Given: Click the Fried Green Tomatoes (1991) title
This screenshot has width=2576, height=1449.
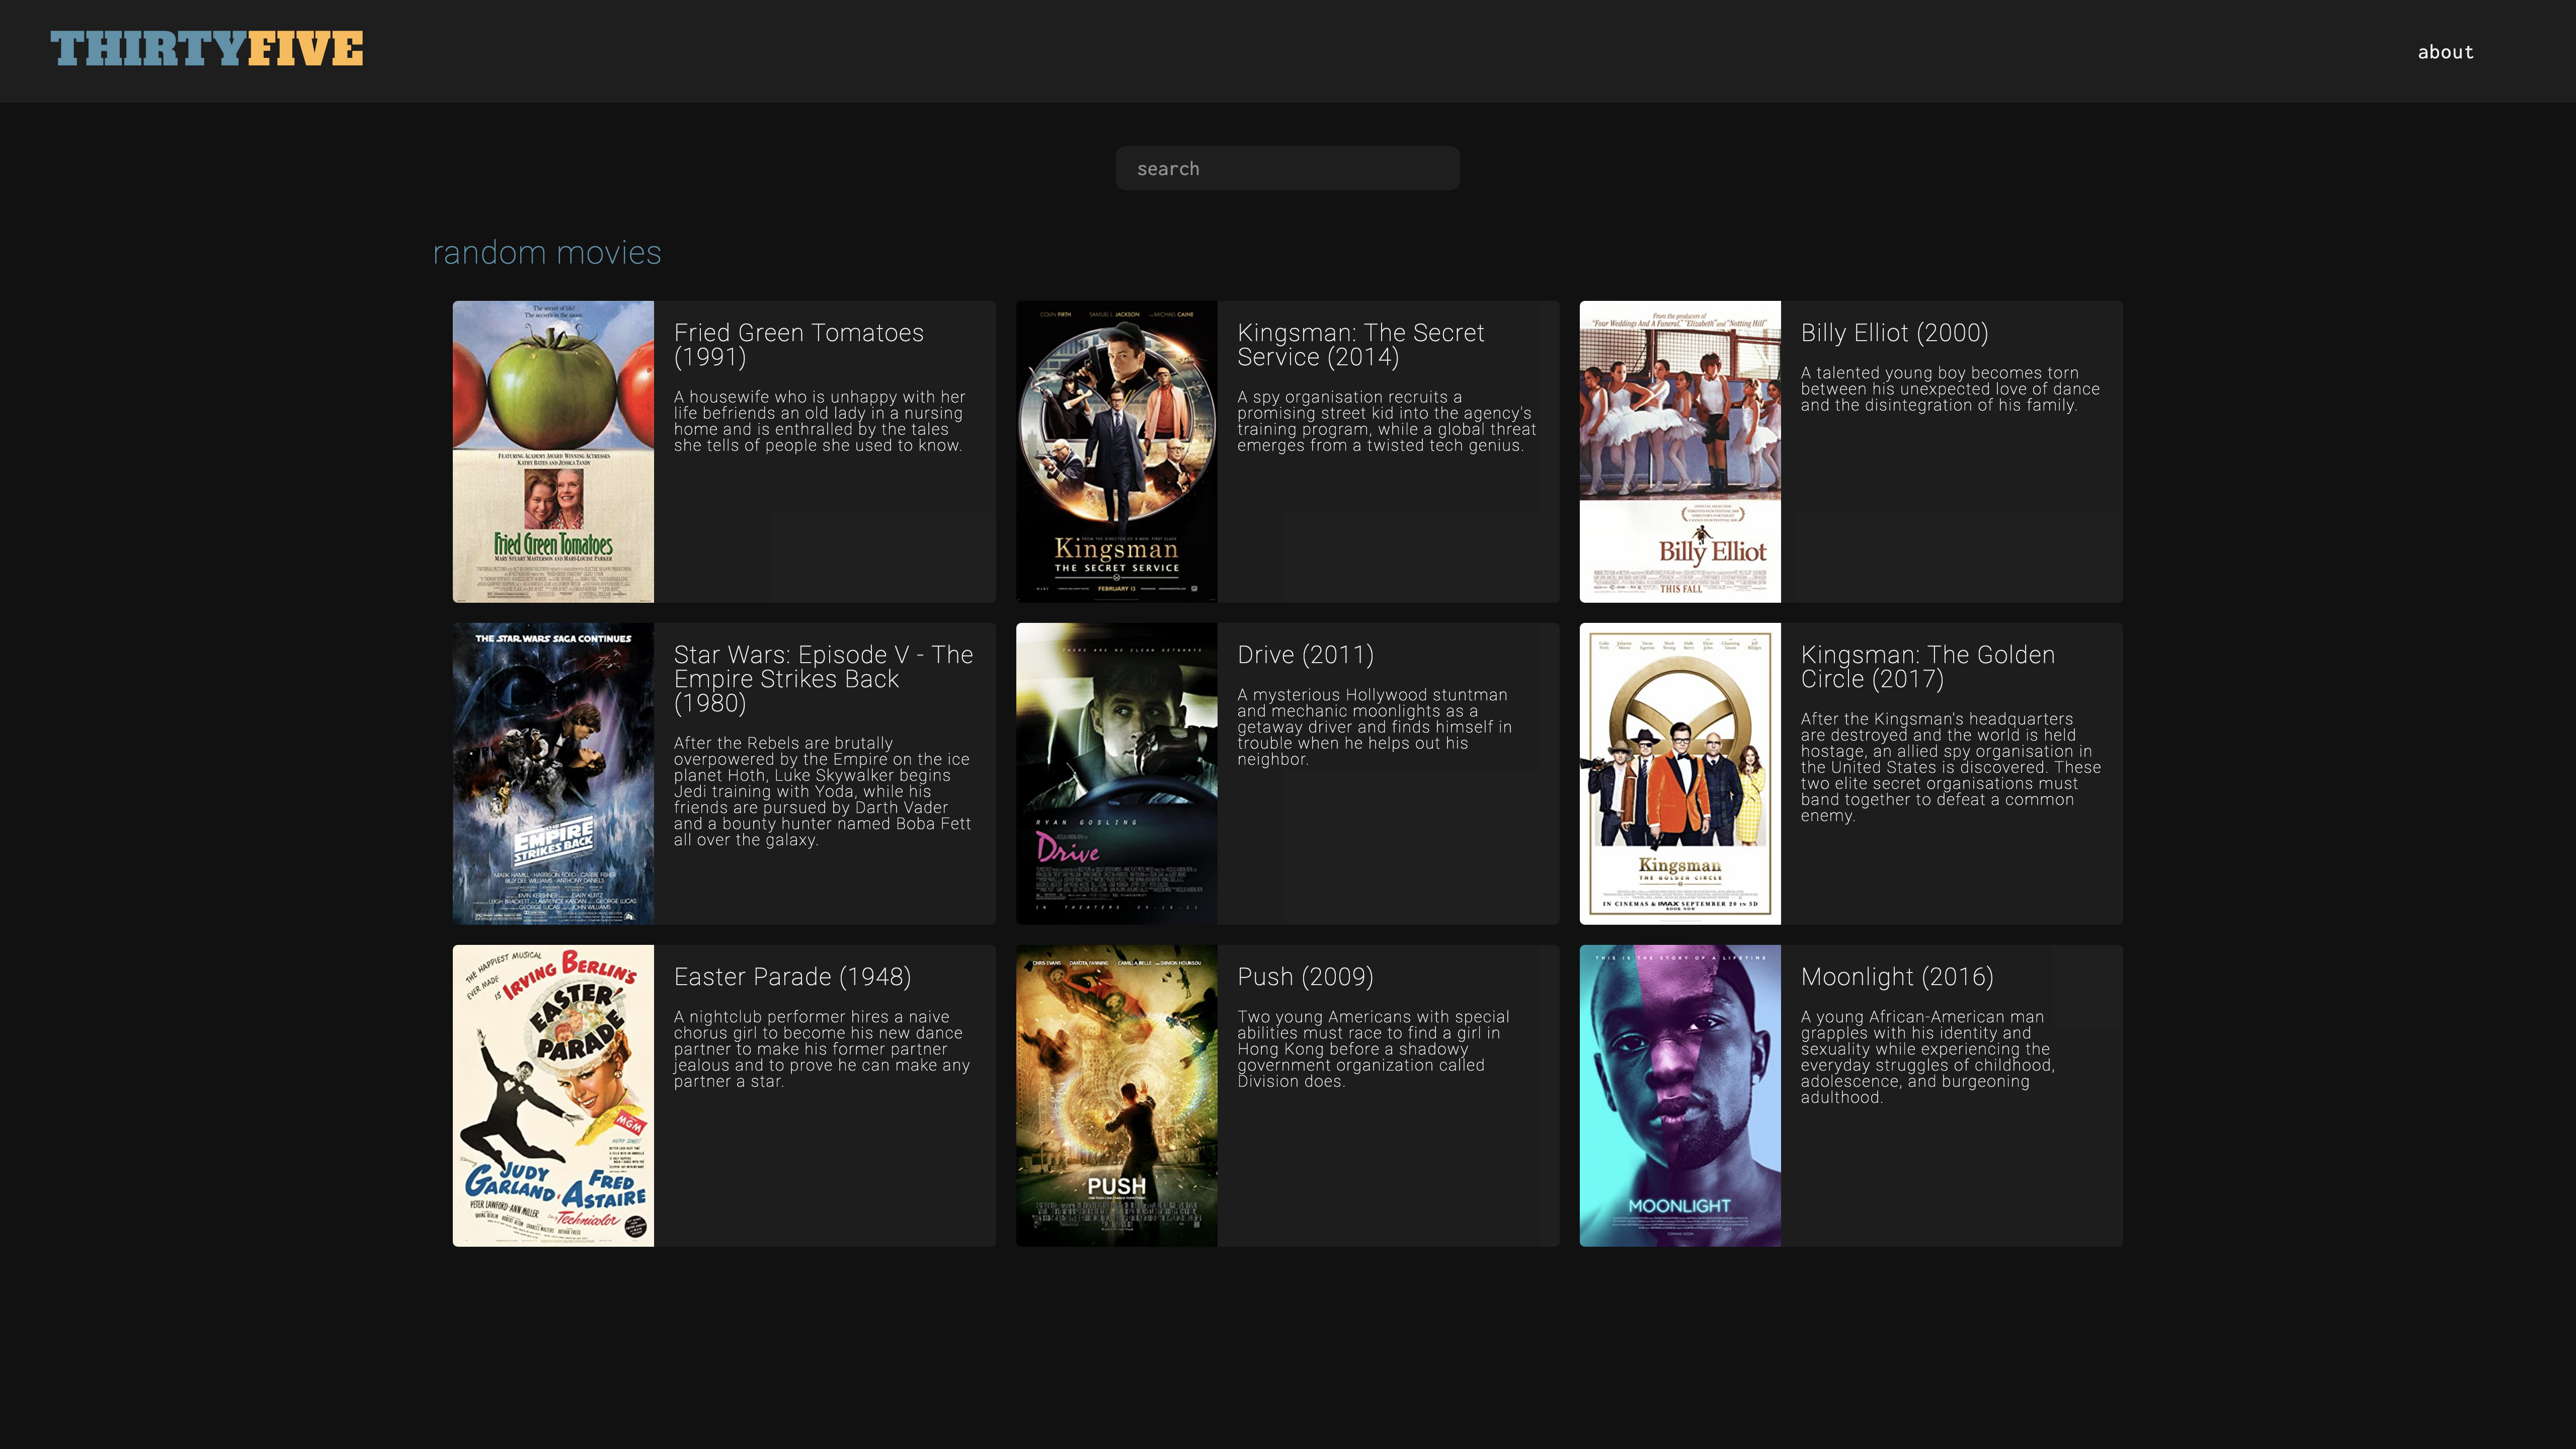Looking at the screenshot, I should pyautogui.click(x=798, y=345).
